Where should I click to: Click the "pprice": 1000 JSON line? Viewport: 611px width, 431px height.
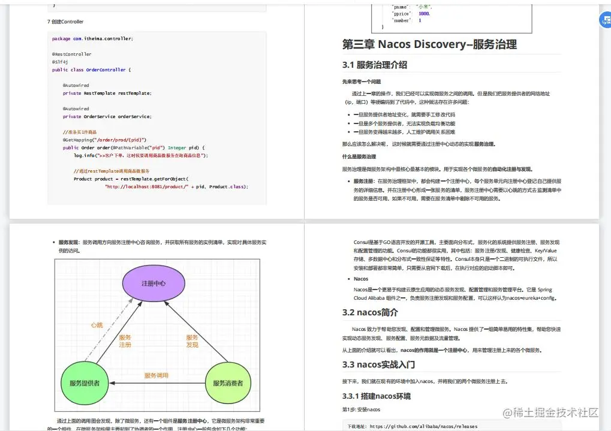pyautogui.click(x=412, y=14)
